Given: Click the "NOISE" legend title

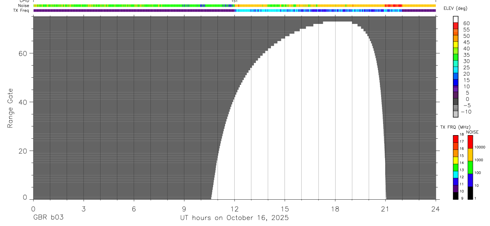Looking at the screenshot, I should (x=472, y=132).
